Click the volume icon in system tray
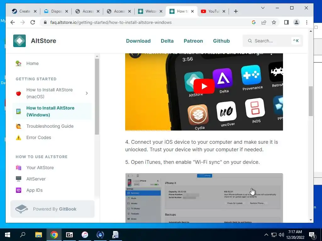Image resolution: width=322 pixels, height=241 pixels. coord(281,235)
